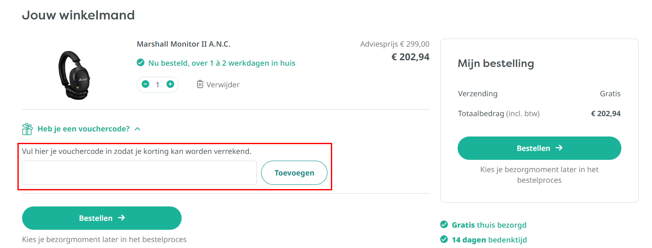Open the Marshall Monitor II A.N.C. product title
Screen dimensions: 652x248
(x=184, y=44)
